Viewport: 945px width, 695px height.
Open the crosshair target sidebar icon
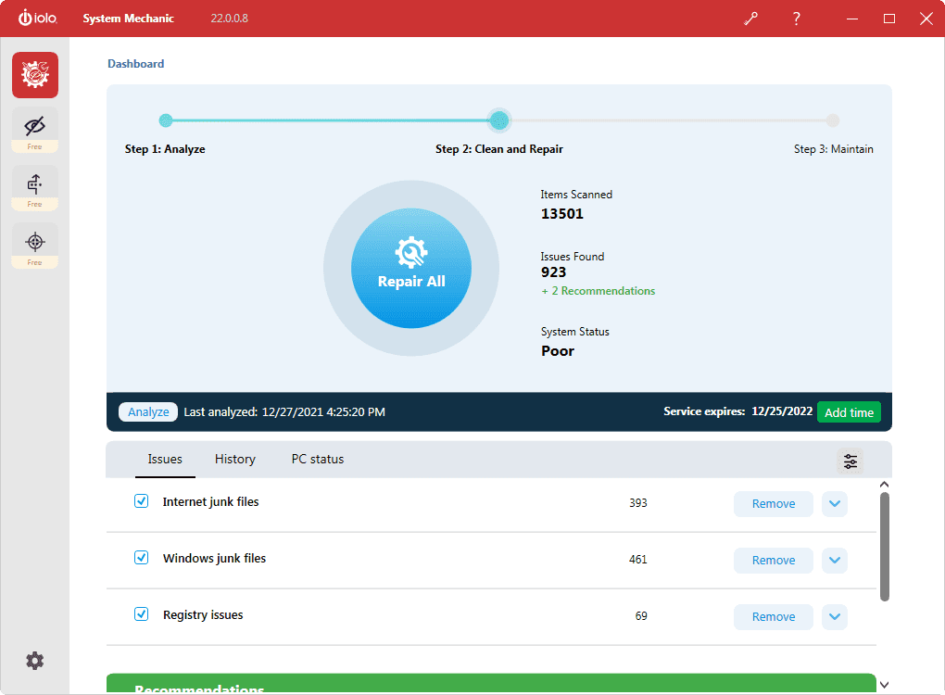tap(35, 241)
